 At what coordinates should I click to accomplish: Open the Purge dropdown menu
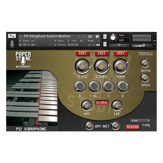click(93, 41)
